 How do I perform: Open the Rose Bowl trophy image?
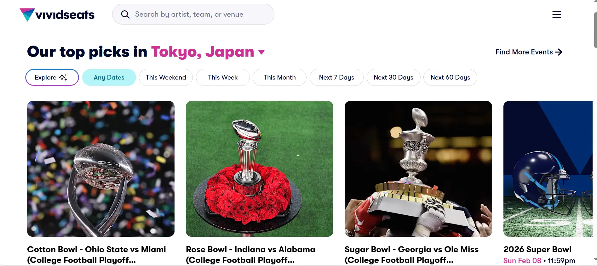(260, 169)
